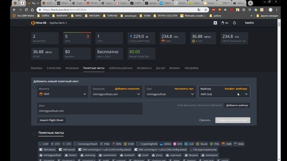The width and height of the screenshot is (287, 161).
Task: Filter by miningpoolhub pool tag
Action: 50,155
